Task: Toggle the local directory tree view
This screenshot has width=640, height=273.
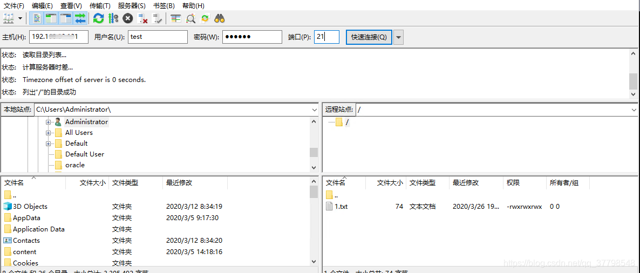Action: click(x=51, y=18)
